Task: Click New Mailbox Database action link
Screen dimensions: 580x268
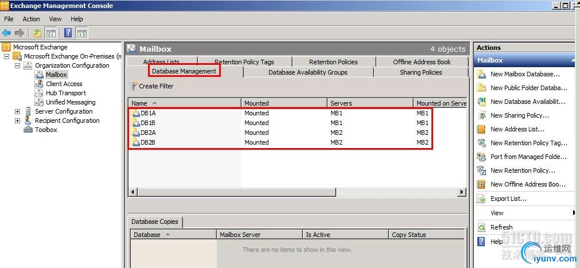Action: click(525, 74)
